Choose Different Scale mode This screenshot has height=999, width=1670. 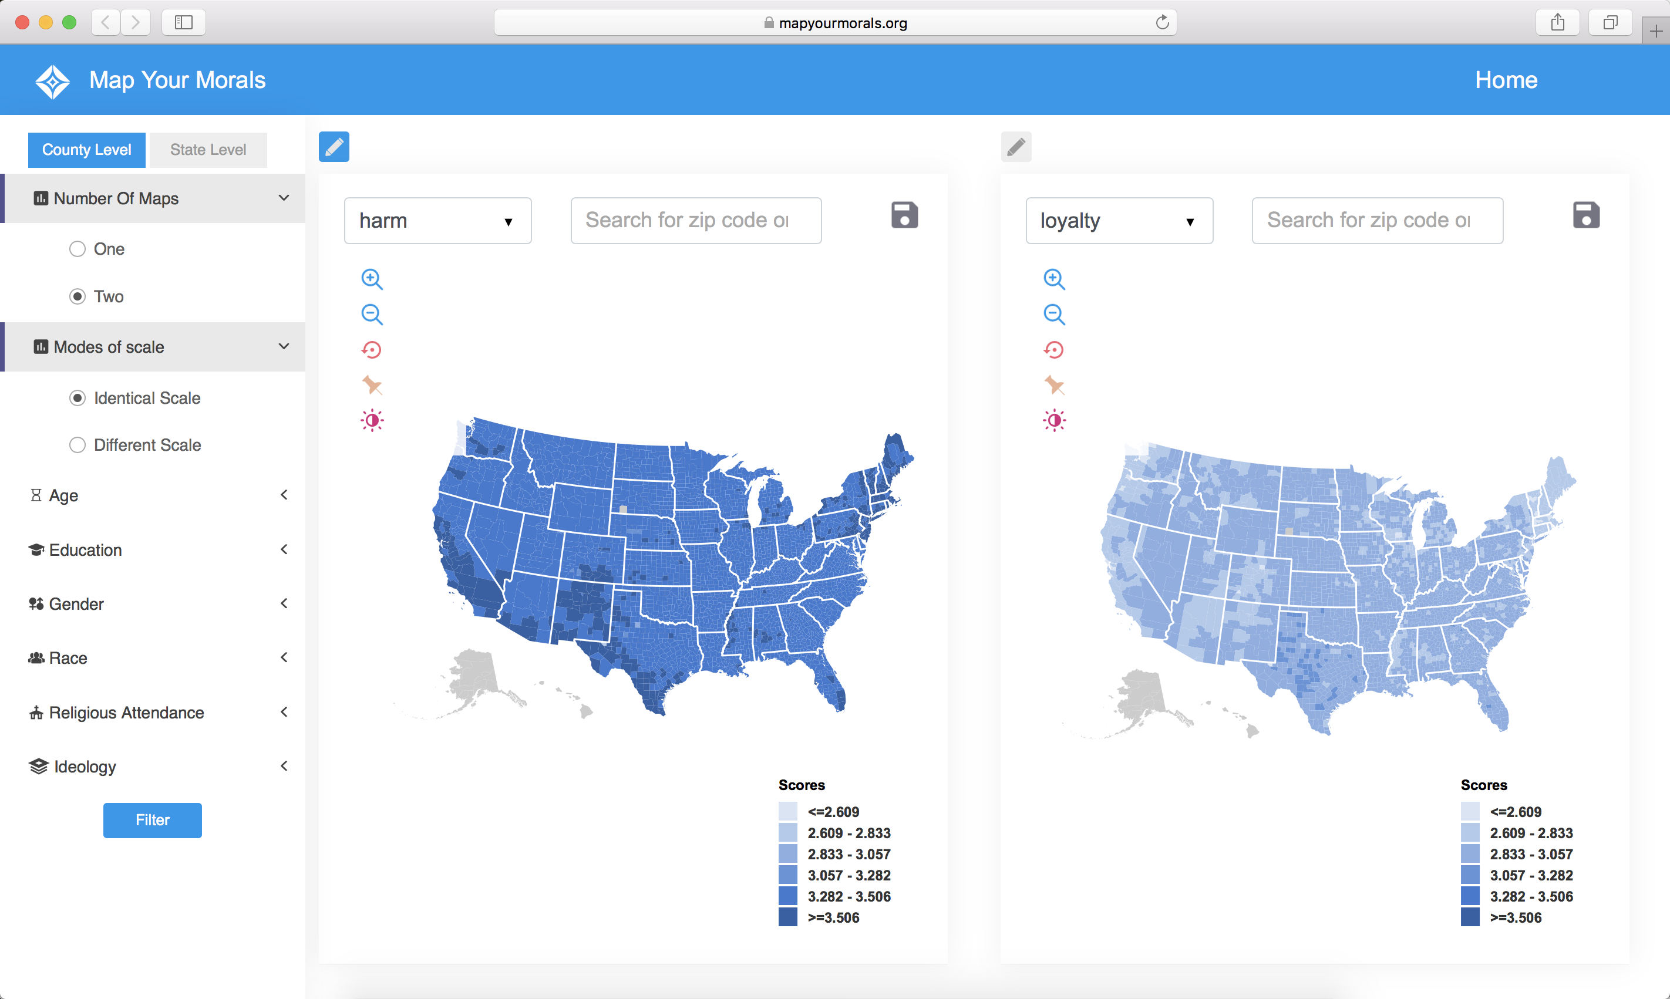(78, 445)
